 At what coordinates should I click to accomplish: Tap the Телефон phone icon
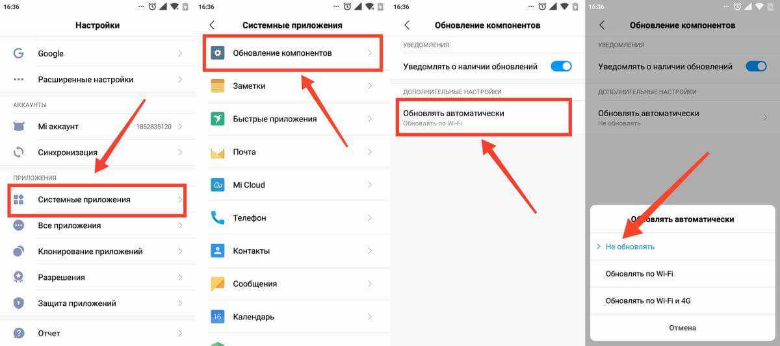point(218,218)
